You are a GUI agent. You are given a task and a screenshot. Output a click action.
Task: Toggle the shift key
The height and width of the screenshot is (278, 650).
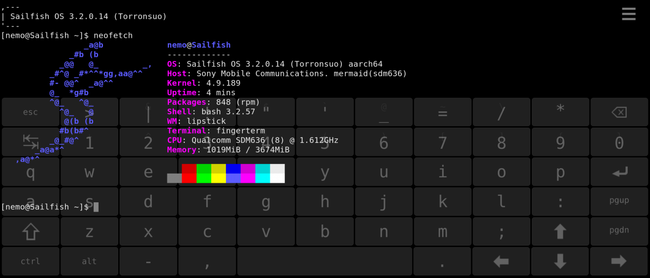[30, 231]
